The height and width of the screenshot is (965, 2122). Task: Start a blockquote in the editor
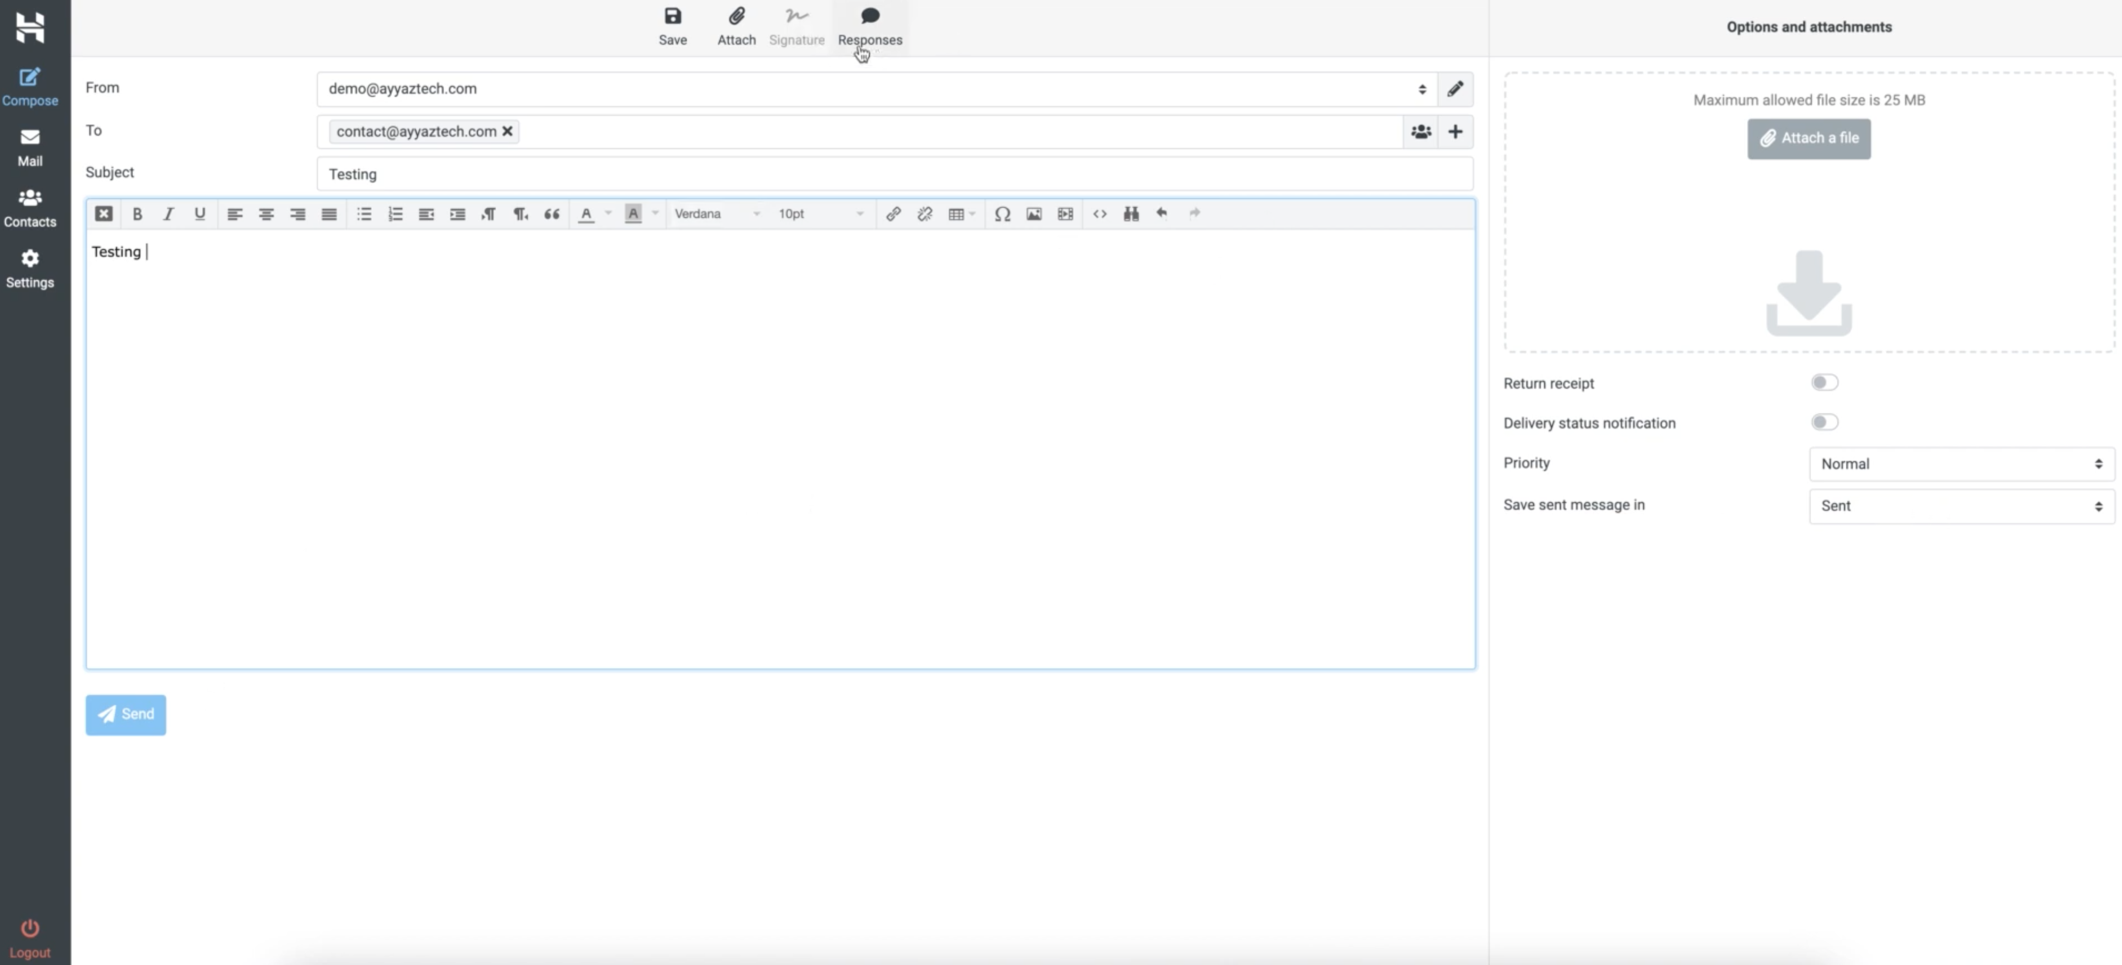pos(551,214)
